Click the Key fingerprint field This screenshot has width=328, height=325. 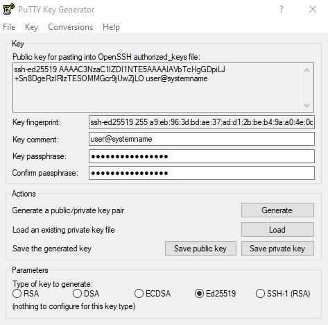[x=202, y=122]
